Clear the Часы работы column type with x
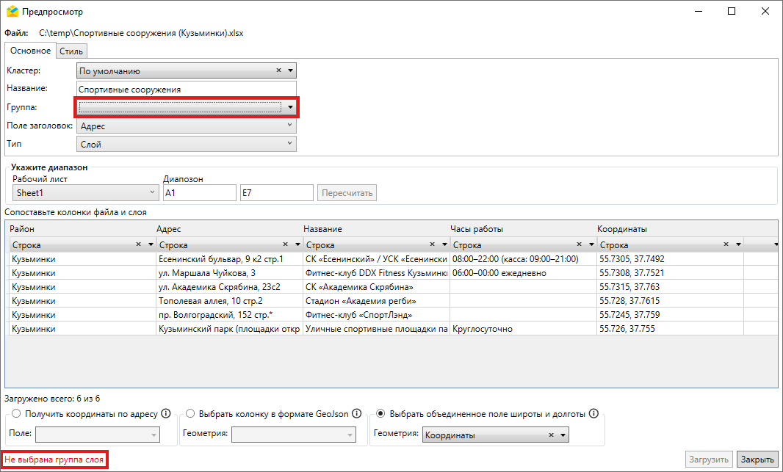The width and height of the screenshot is (783, 472). (x=579, y=244)
